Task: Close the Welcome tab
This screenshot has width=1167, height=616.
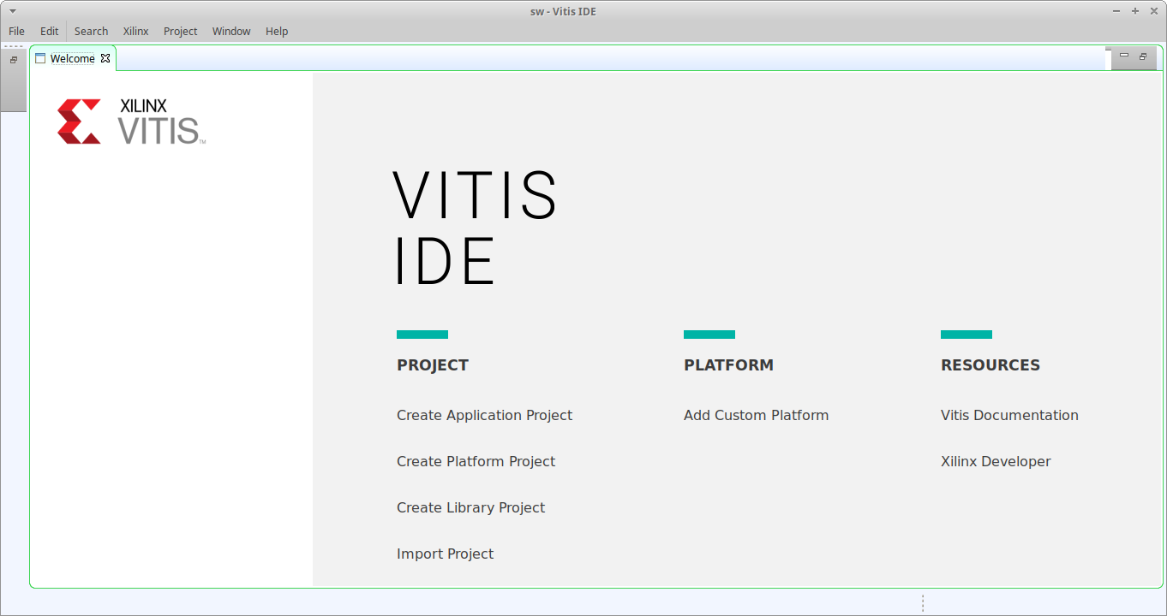Action: (x=105, y=58)
